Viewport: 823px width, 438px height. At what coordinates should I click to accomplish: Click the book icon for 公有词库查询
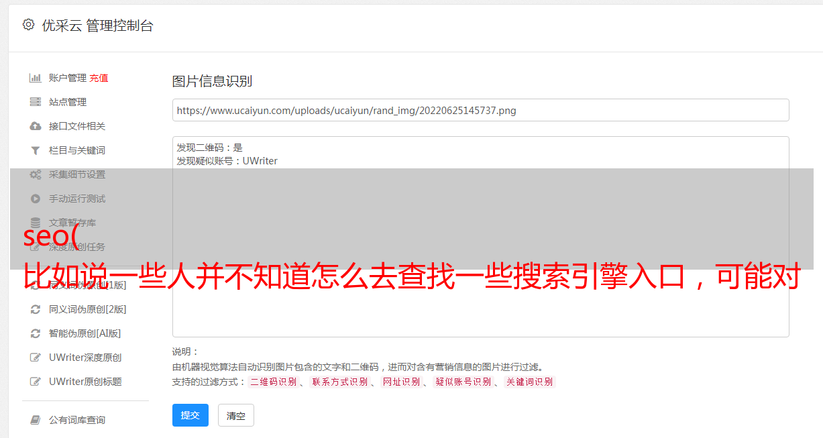[36, 420]
